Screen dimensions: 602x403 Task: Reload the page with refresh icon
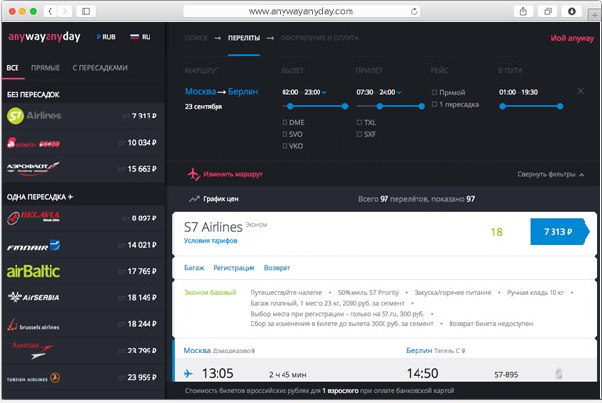[414, 11]
